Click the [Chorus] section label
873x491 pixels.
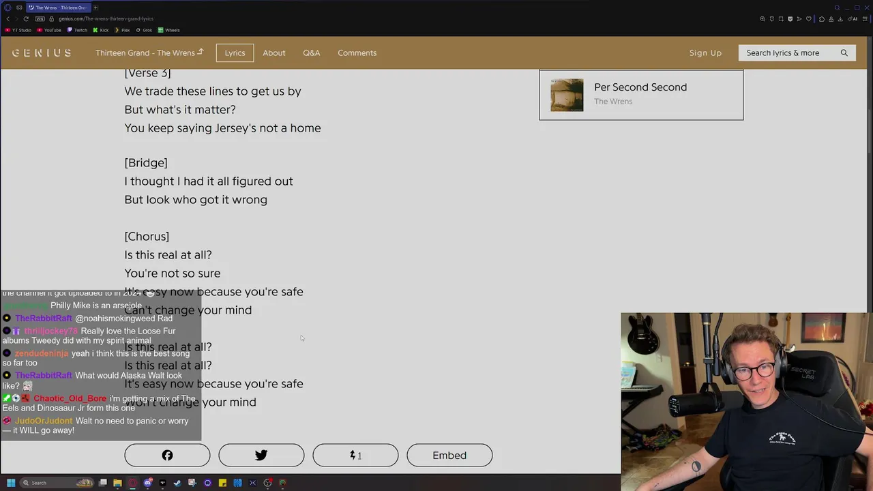click(147, 236)
